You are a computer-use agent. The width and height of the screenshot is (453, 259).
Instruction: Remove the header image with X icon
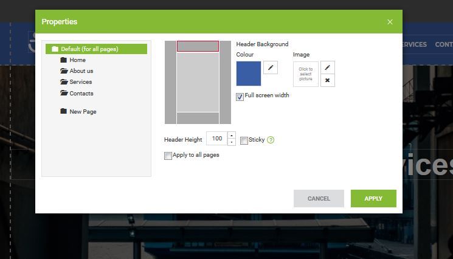pos(327,80)
